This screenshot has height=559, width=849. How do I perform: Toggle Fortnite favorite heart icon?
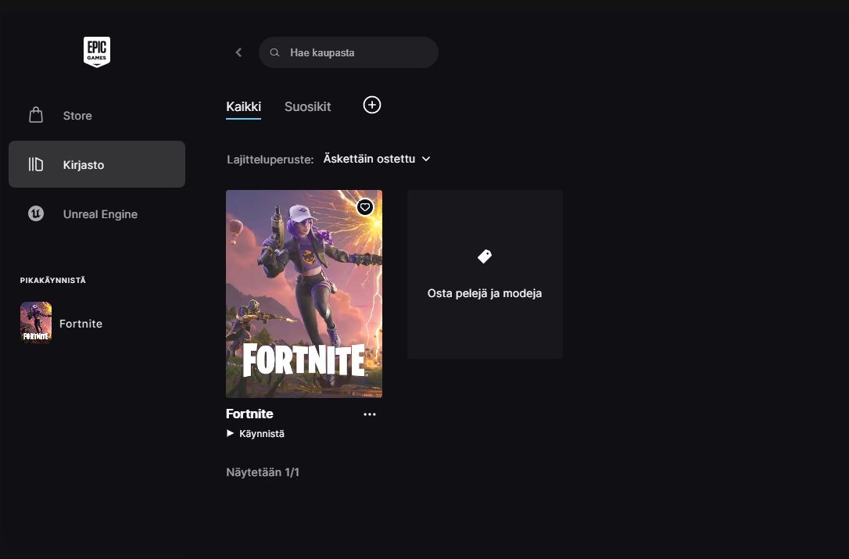coord(365,207)
